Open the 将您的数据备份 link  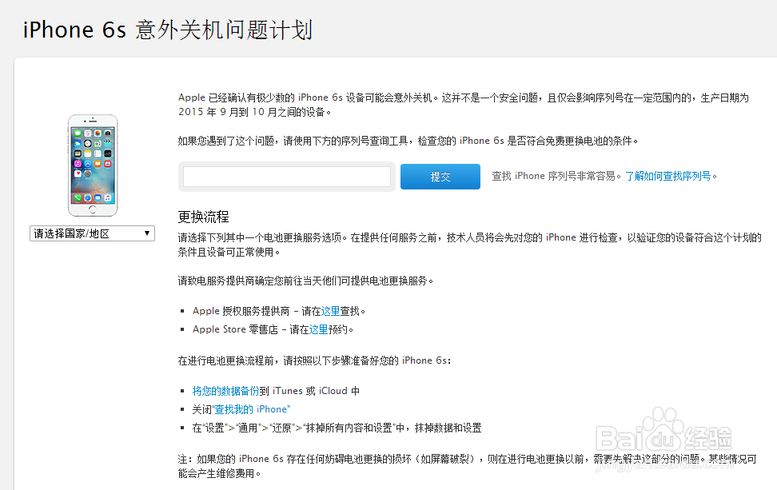pyautogui.click(x=226, y=391)
